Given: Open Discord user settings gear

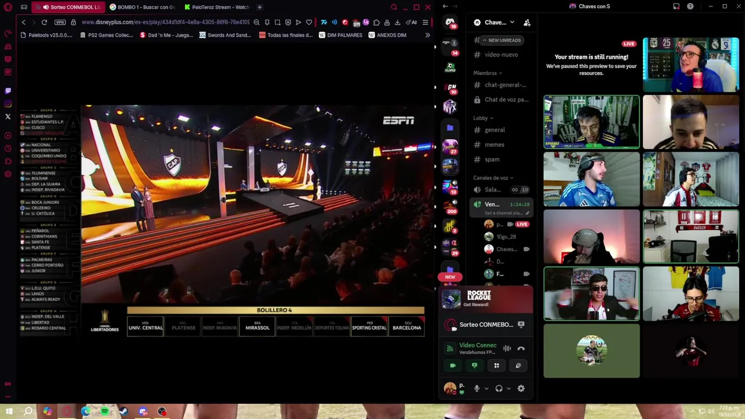Looking at the screenshot, I should [521, 388].
